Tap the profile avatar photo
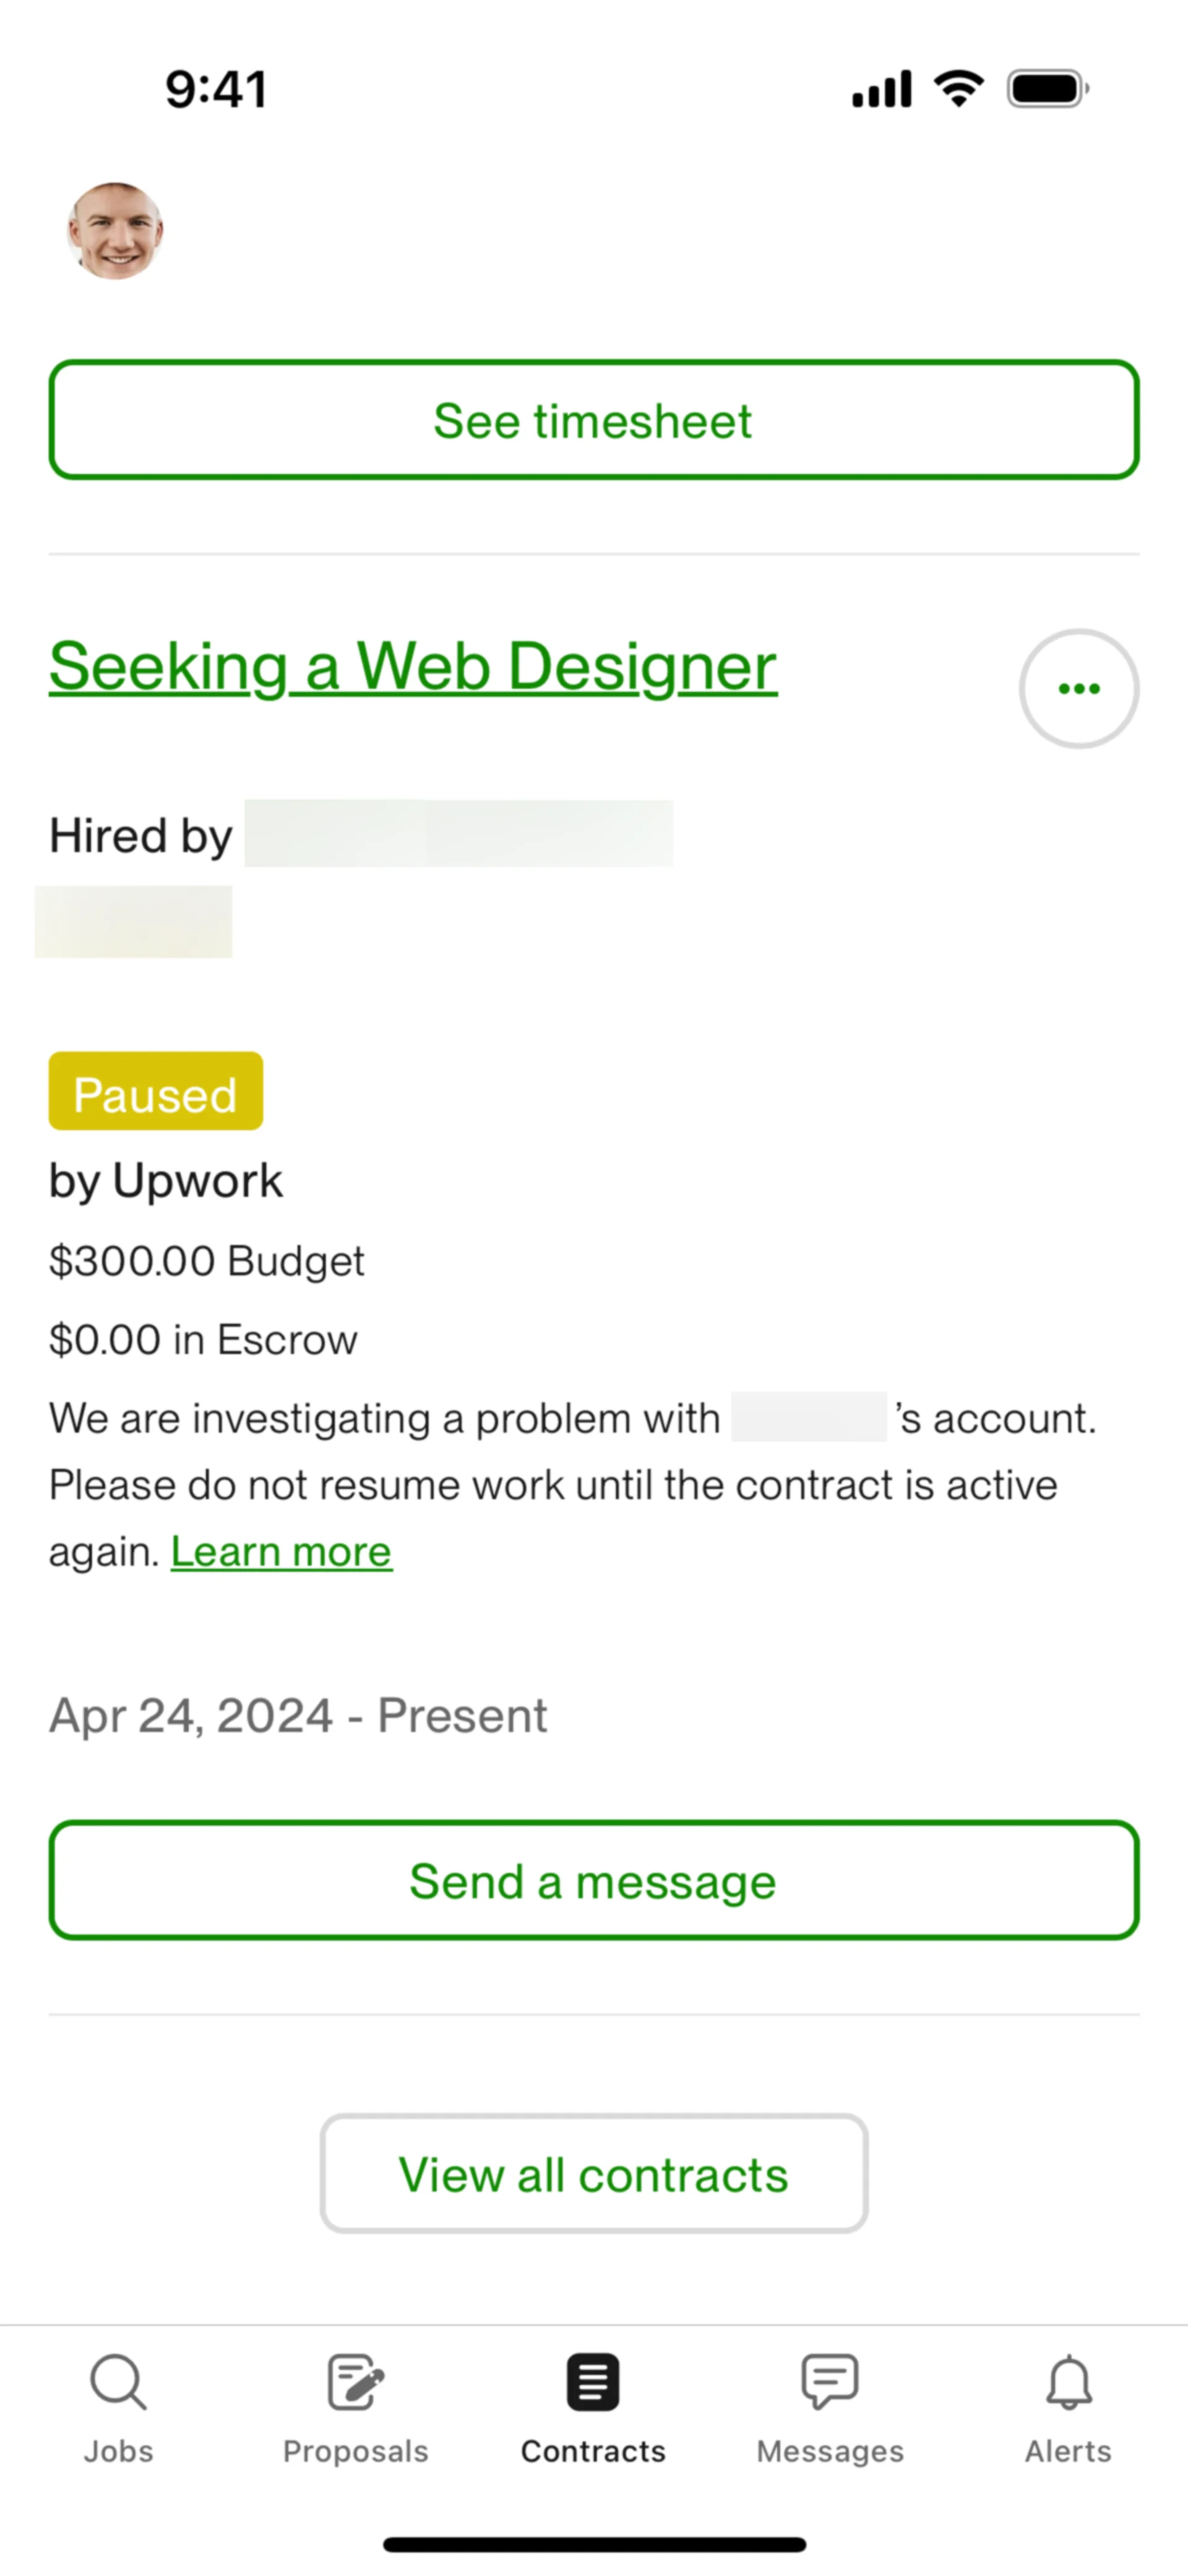The height and width of the screenshot is (2576, 1188). (x=115, y=231)
